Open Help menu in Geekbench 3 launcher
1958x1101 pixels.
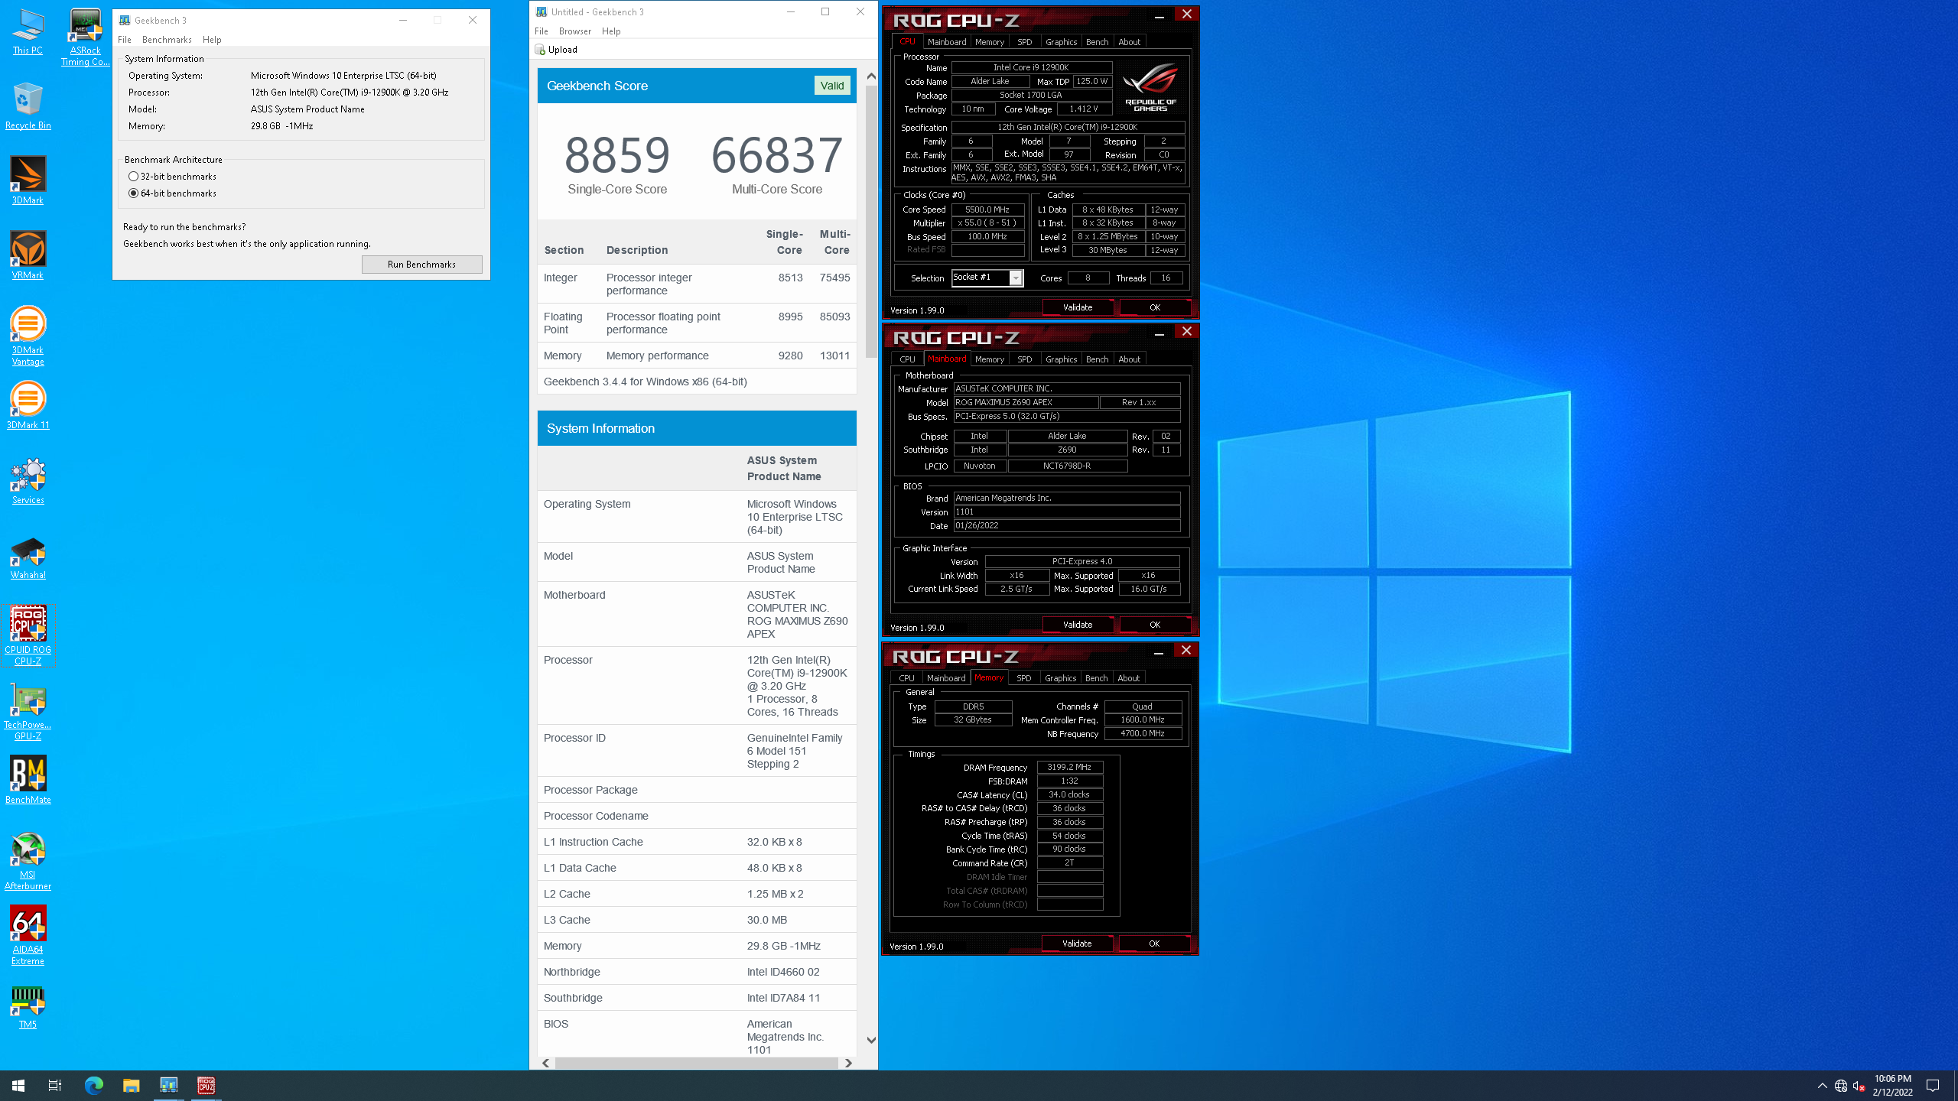(x=212, y=40)
